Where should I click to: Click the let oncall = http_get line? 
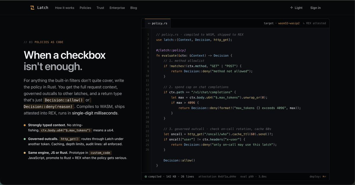pyautogui.click(x=218, y=134)
